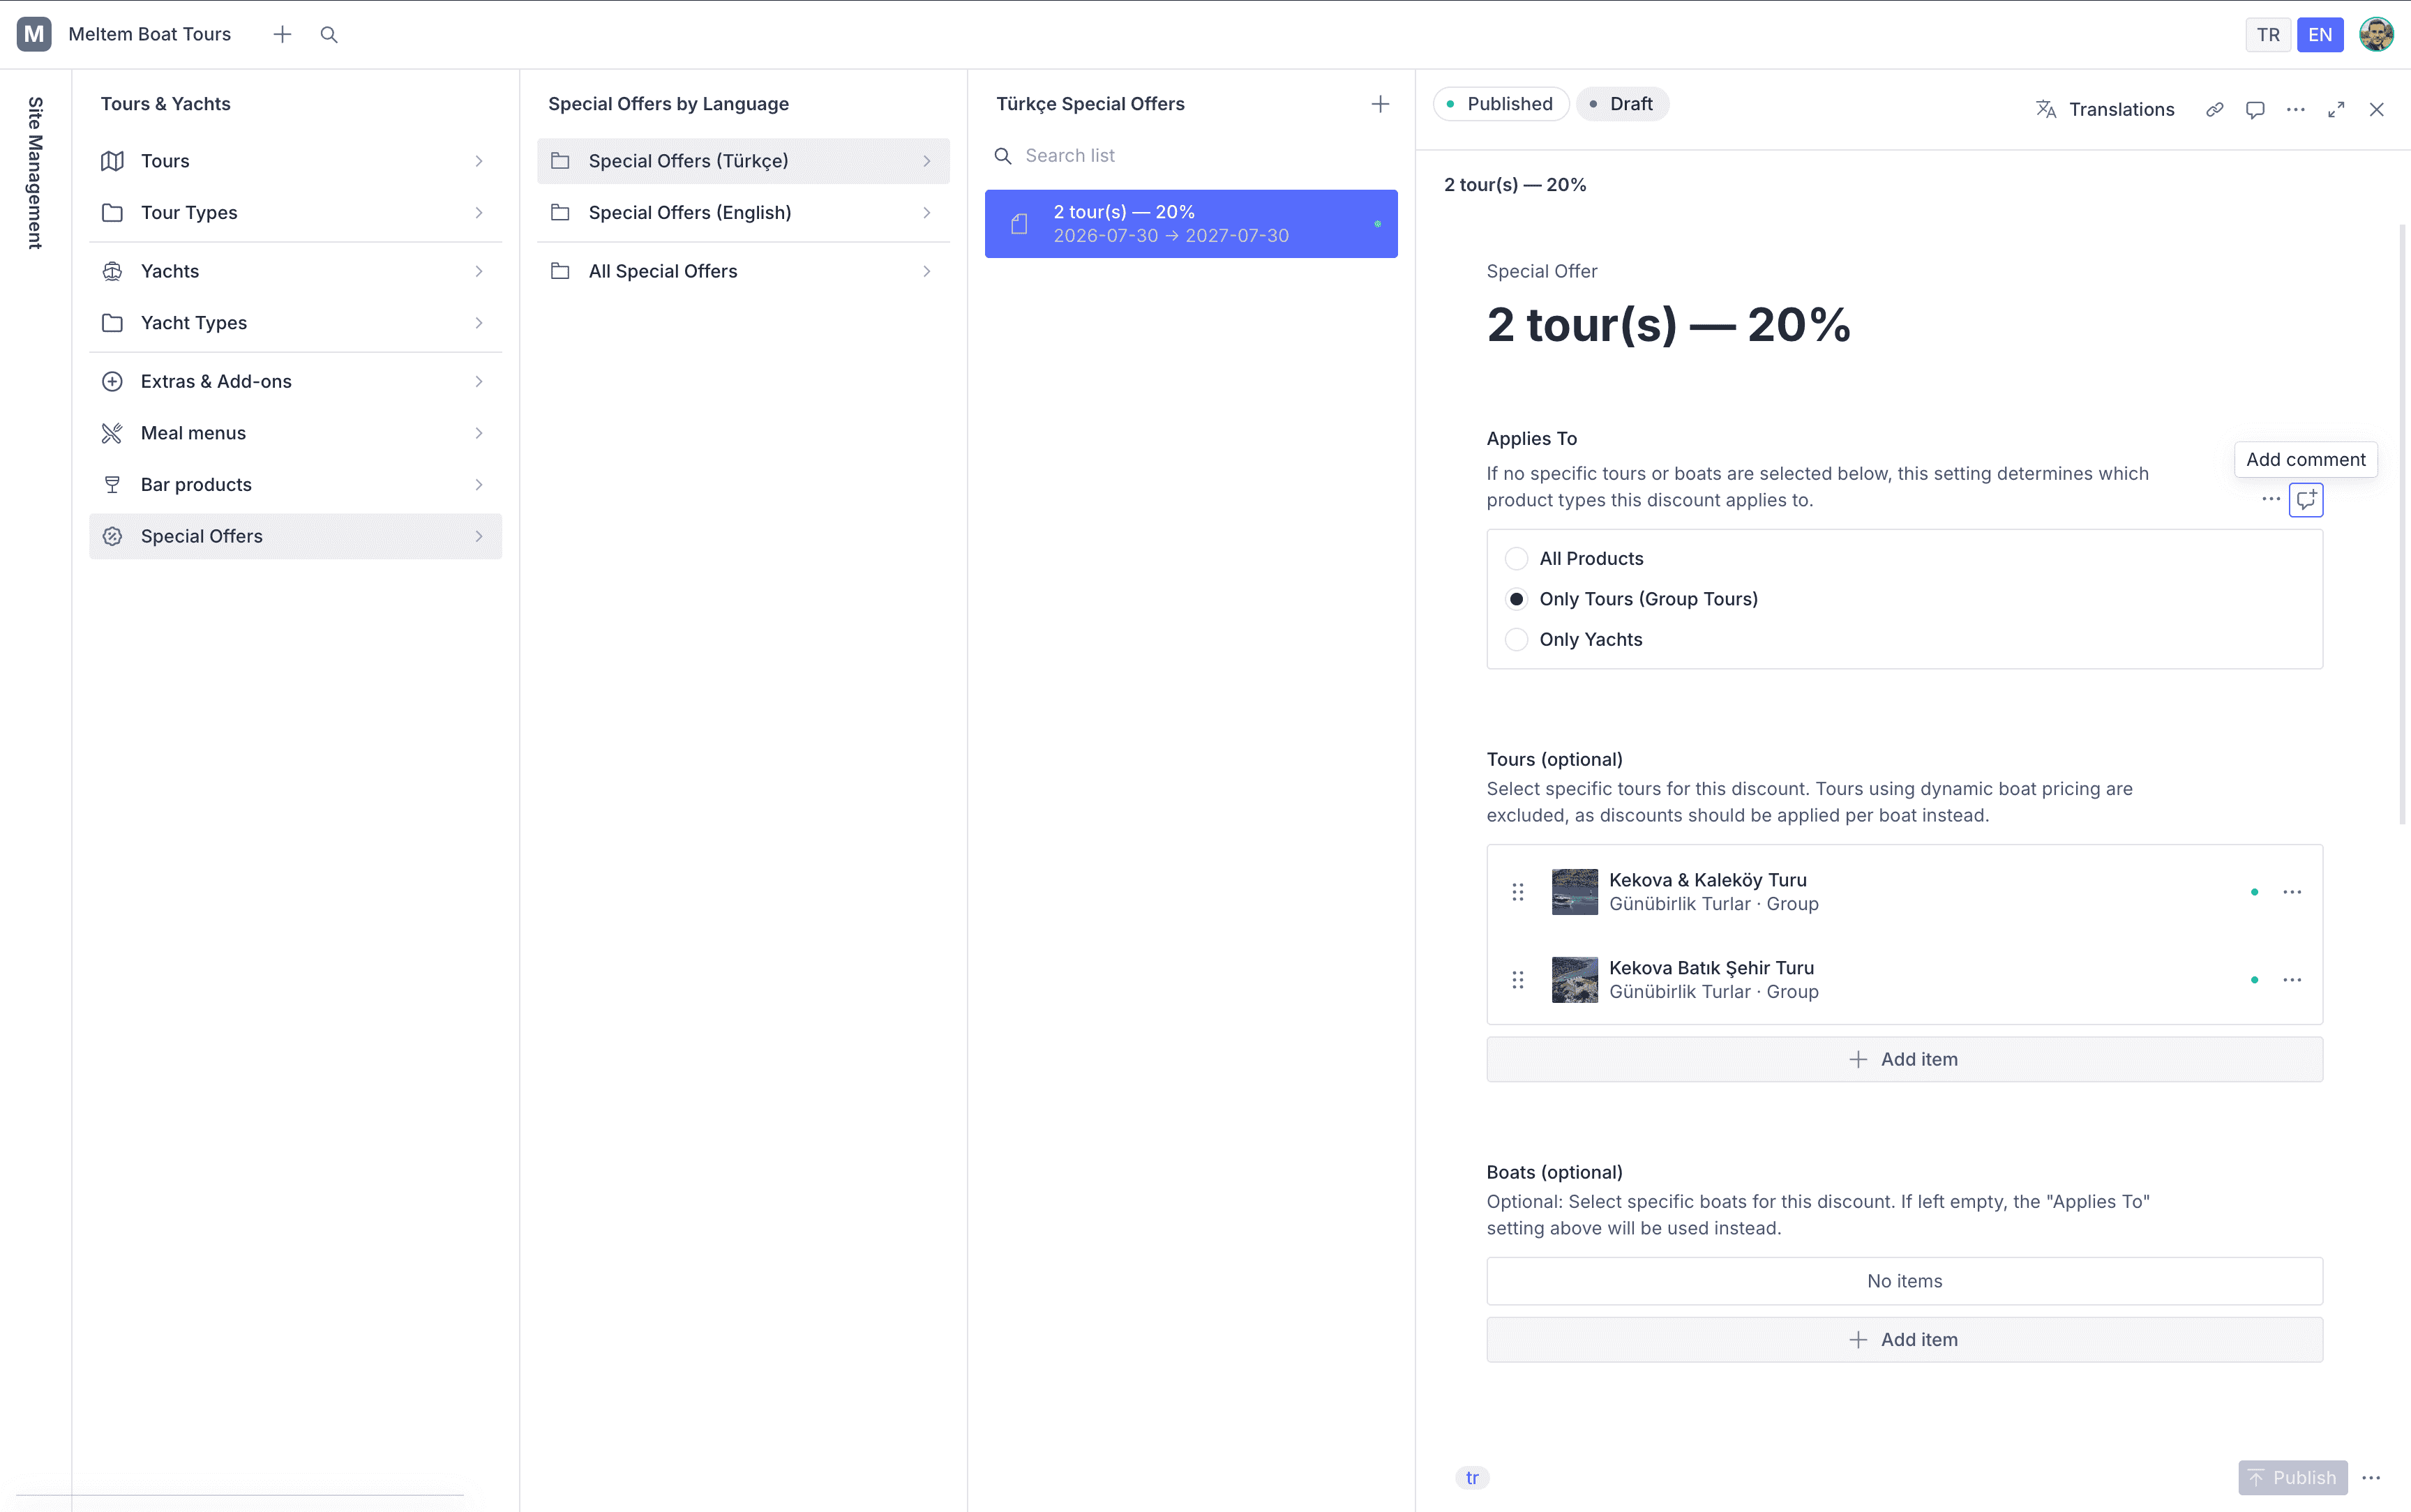Click the search icon in top bar
Image resolution: width=2411 pixels, height=1512 pixels.
[x=329, y=35]
